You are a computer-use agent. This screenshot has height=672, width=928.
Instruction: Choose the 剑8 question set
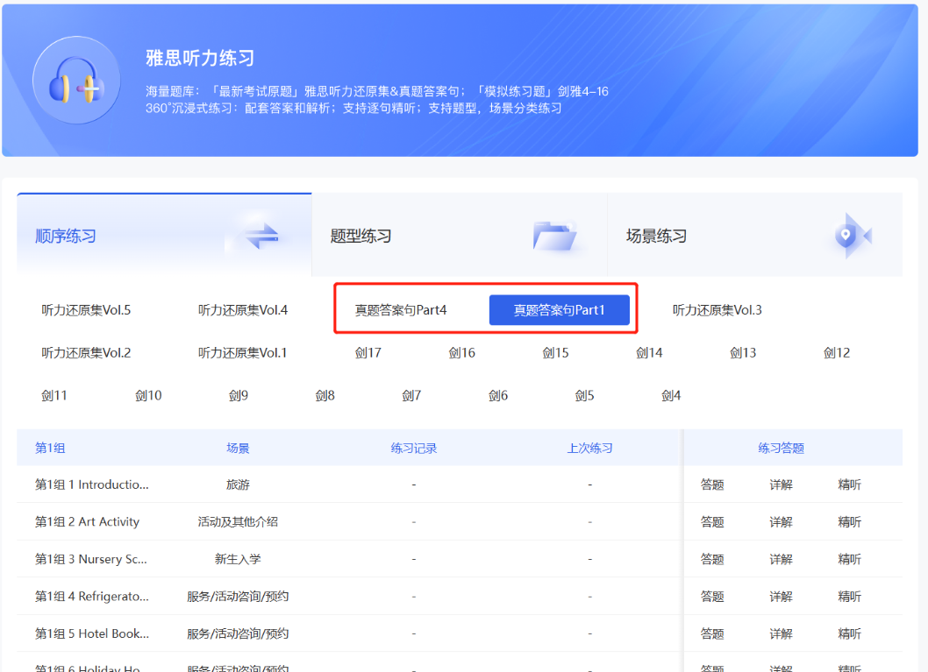(x=325, y=395)
